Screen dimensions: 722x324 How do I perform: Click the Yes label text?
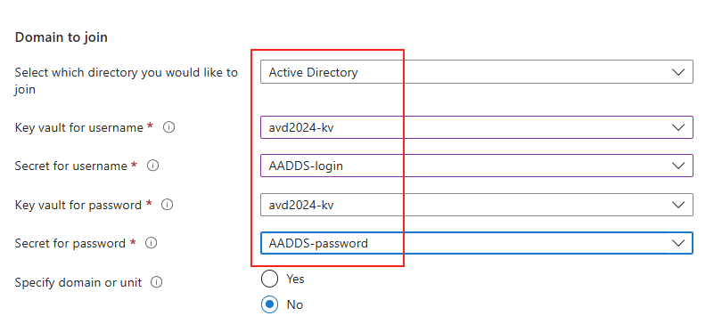pos(295,279)
